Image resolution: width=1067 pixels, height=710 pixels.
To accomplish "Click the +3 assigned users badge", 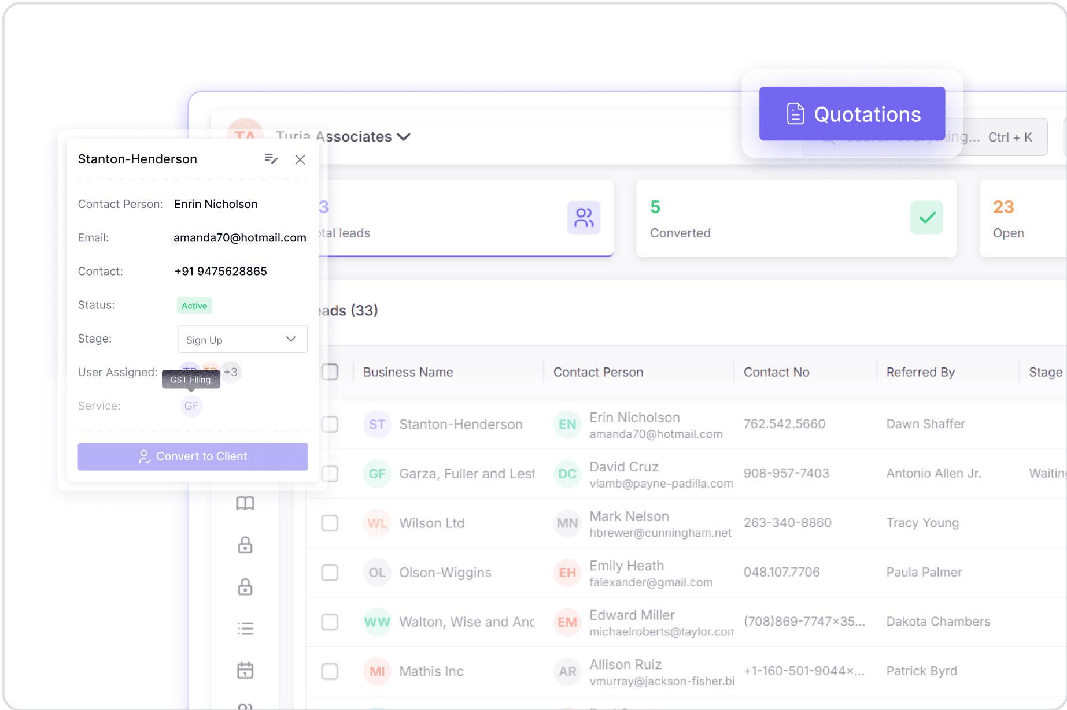I will coord(231,372).
